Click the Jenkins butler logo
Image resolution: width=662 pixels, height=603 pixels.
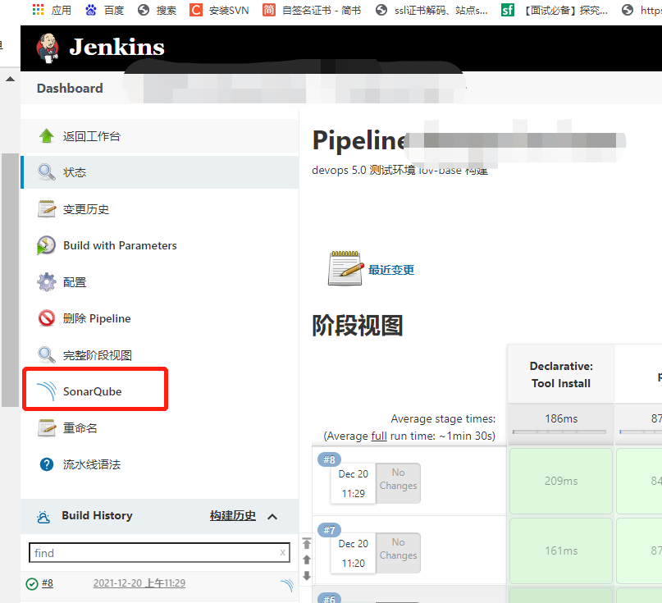[47, 47]
